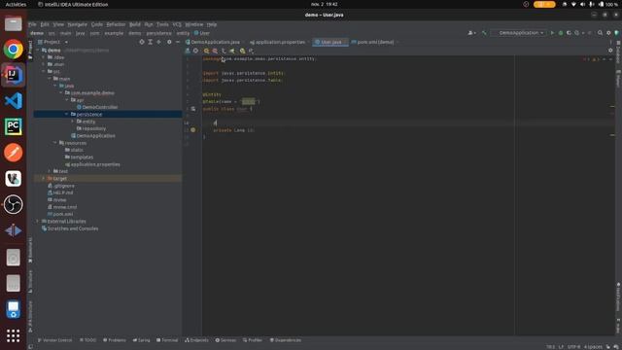Click 4 spaces indent in status bar
The height and width of the screenshot is (350, 622).
593,347
